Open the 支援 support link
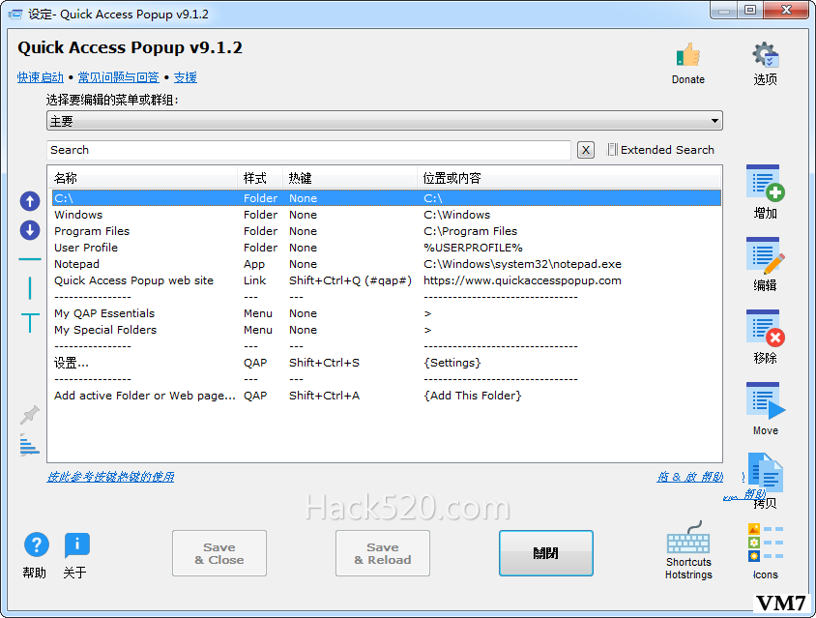Screen dimensions: 816x618 [x=186, y=77]
